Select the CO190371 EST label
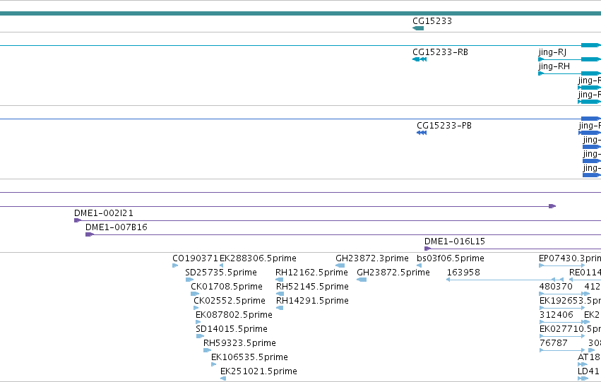The height and width of the screenshot is (382, 601). (x=195, y=258)
